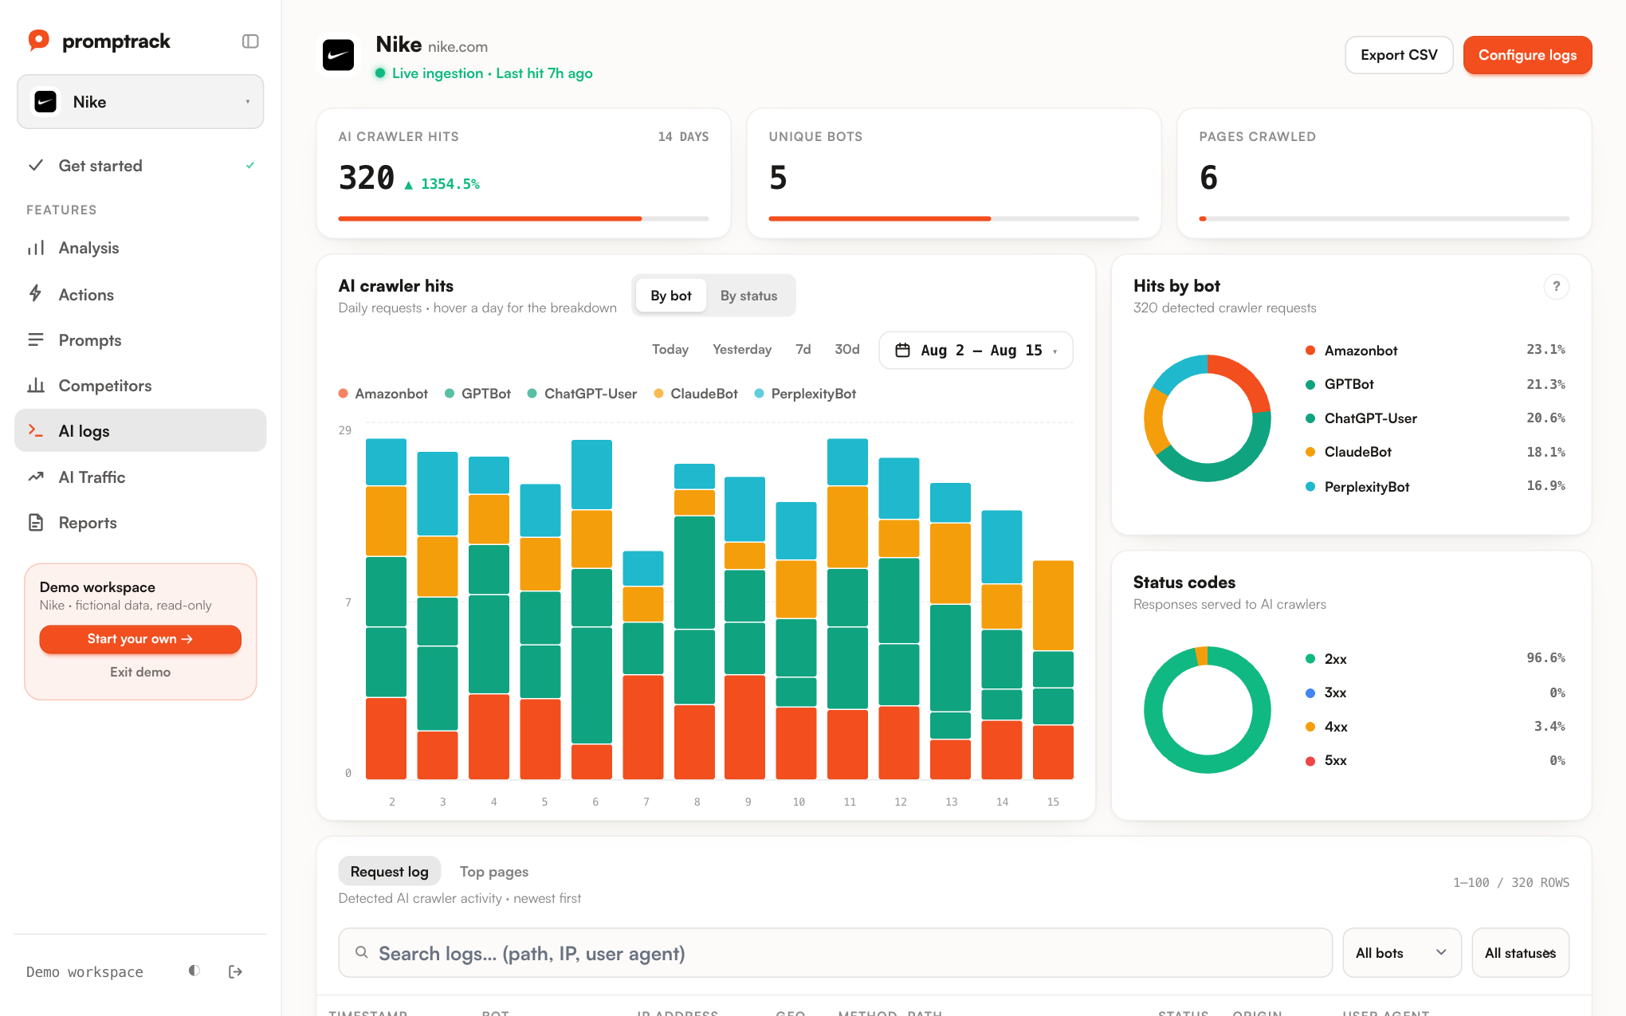Click the 1354.5% growth indicator
Image resolution: width=1626 pixels, height=1016 pixels.
coord(442,184)
